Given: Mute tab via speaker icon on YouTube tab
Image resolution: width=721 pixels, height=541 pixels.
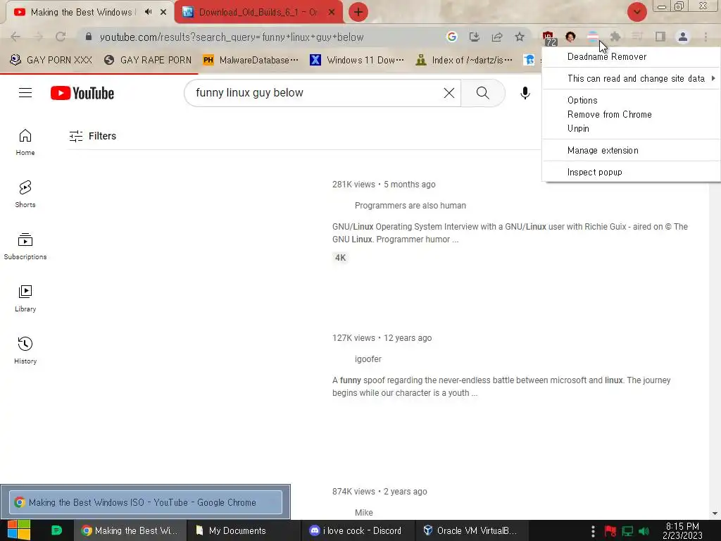Looking at the screenshot, I should (x=148, y=12).
